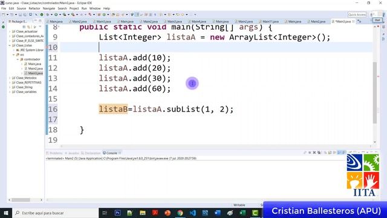Collapse the Clase_Listas project node
The image size is (387, 218).
coord(10,45)
